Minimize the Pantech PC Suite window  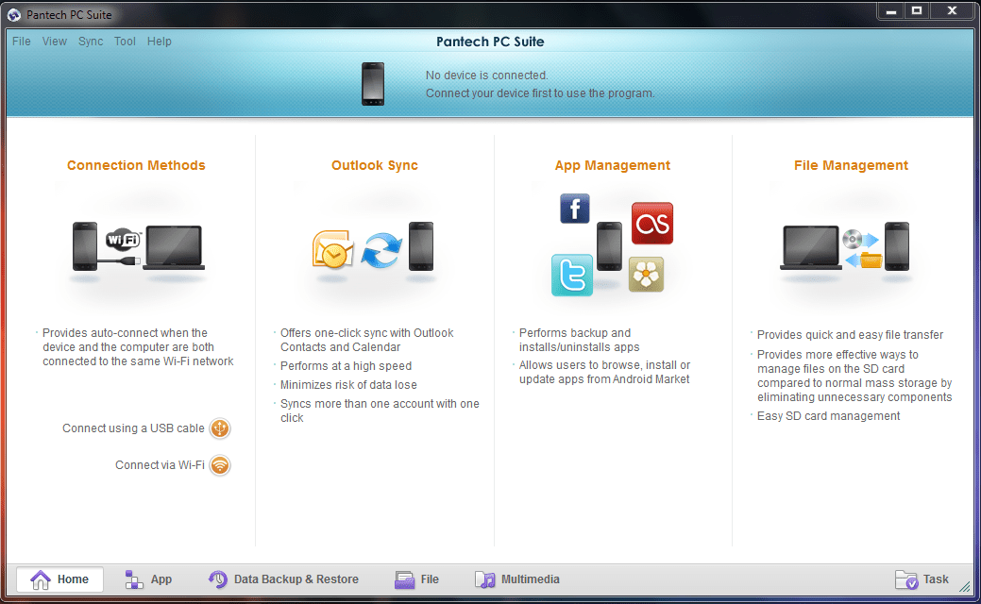tap(891, 10)
